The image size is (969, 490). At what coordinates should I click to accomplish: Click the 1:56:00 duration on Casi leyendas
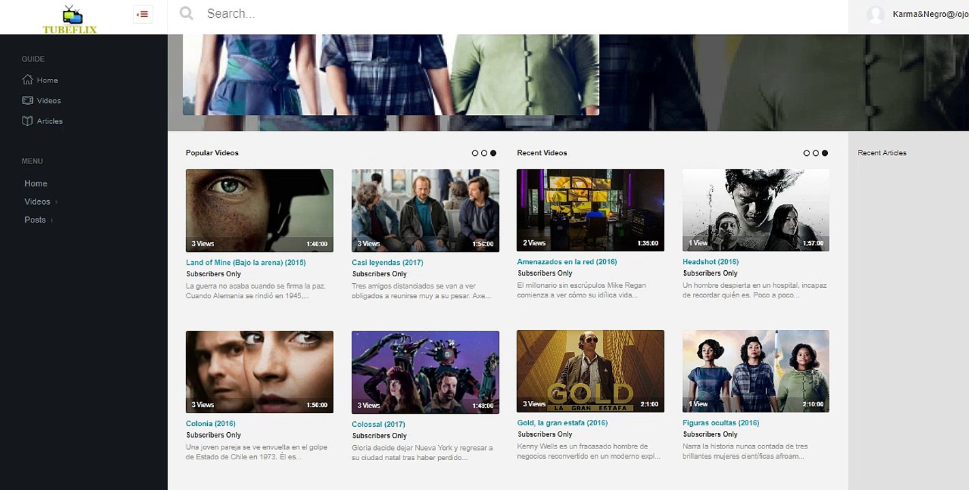[x=483, y=244]
